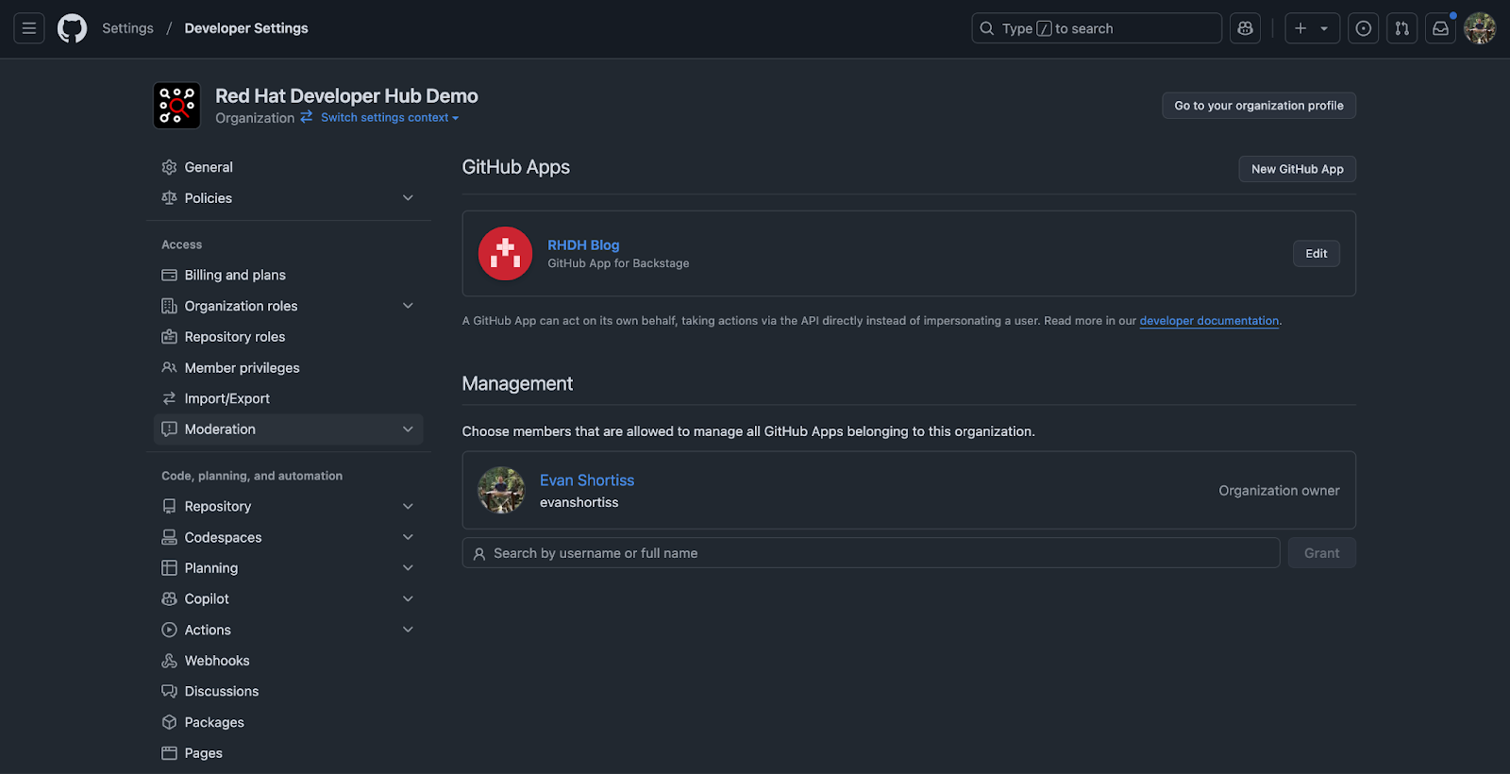
Task: Click the Copilot icon in sidebar
Action: (x=169, y=599)
